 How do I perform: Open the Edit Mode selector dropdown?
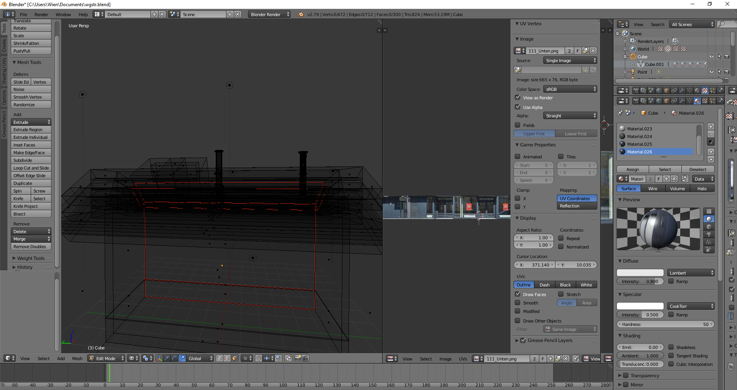click(x=106, y=358)
